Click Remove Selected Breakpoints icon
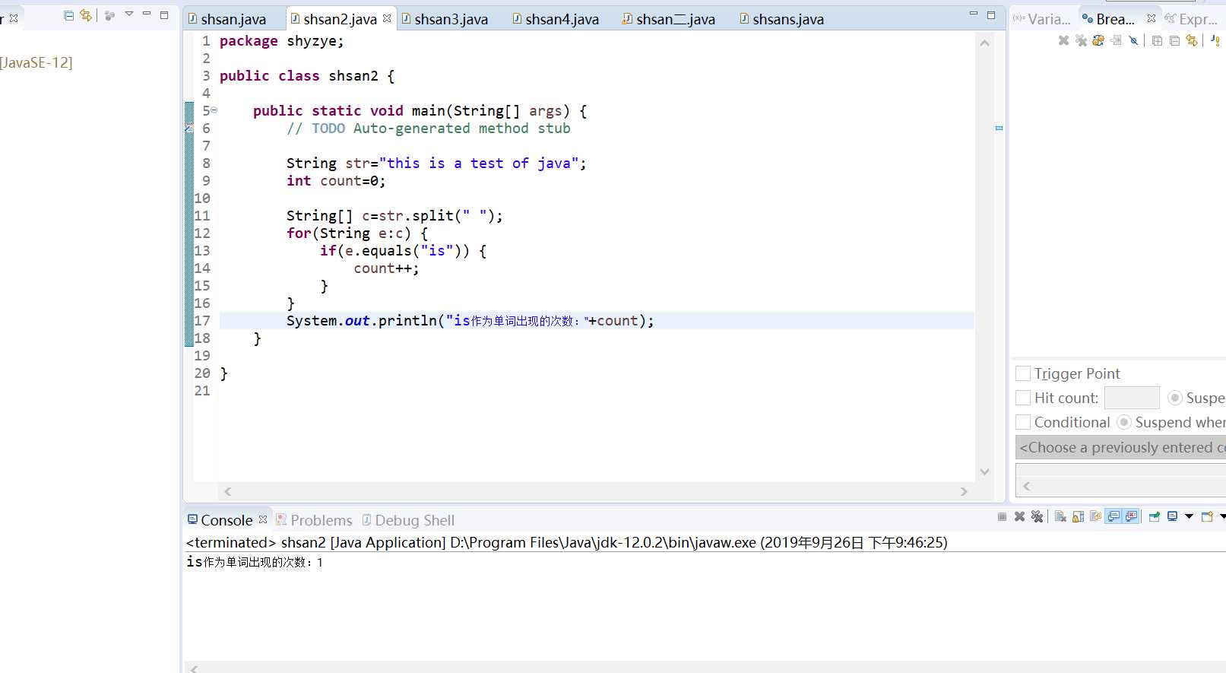The image size is (1226, 673). tap(1063, 40)
